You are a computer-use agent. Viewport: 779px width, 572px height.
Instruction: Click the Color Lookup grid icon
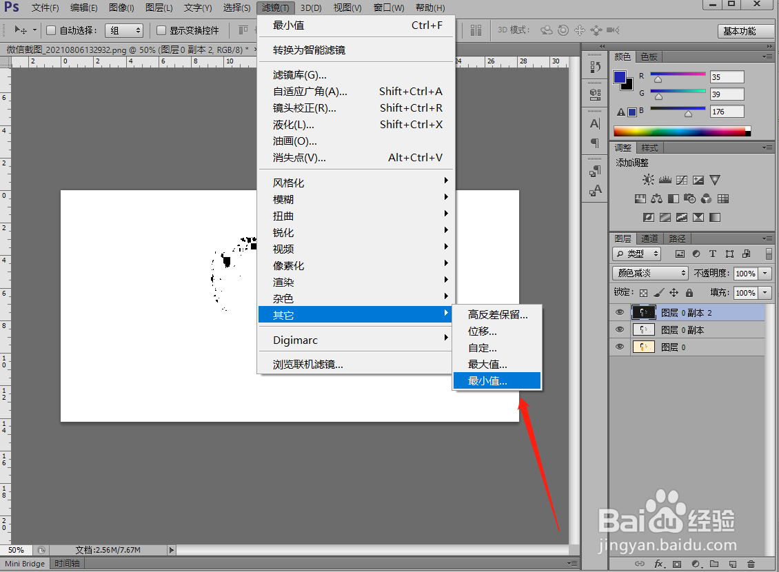(x=723, y=198)
